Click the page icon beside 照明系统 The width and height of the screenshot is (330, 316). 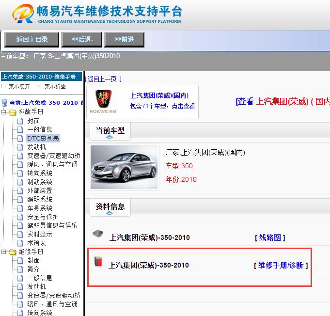(x=20, y=199)
